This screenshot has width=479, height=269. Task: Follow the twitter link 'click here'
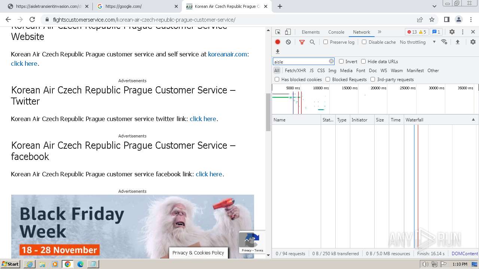(x=203, y=119)
